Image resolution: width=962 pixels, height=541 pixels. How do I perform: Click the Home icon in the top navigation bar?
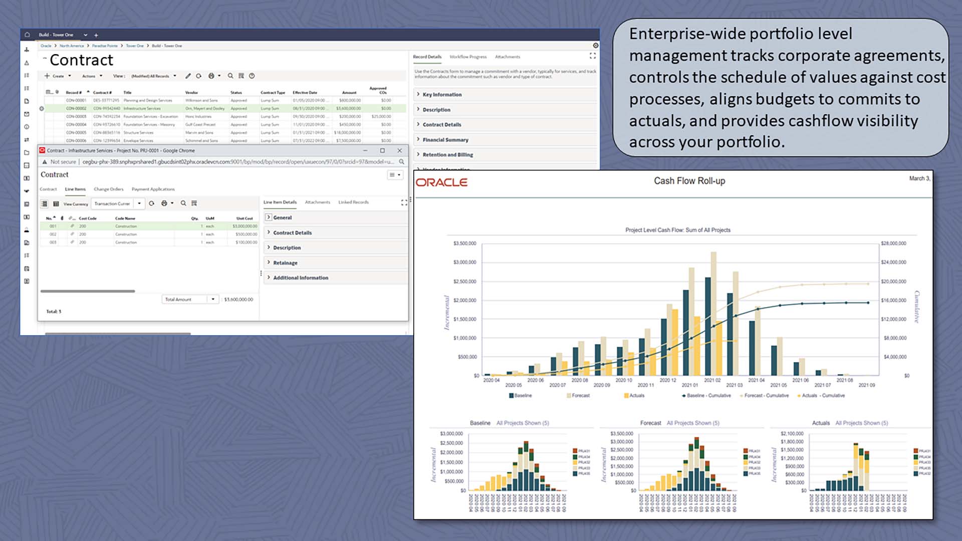pyautogui.click(x=27, y=35)
